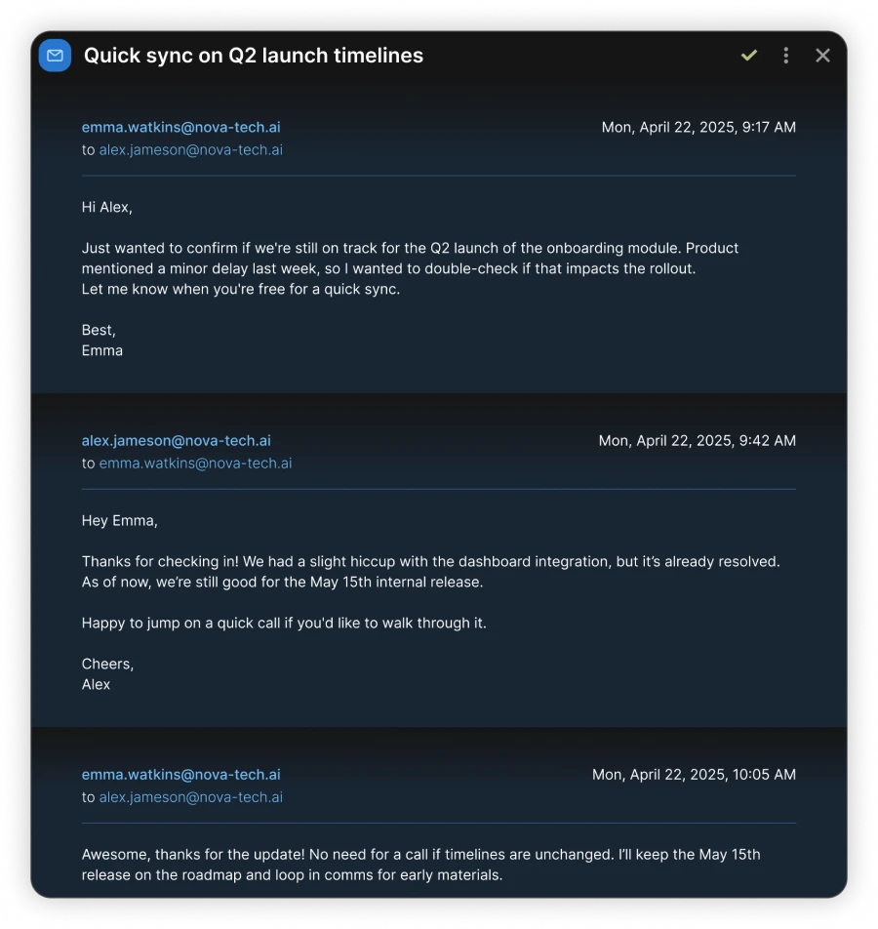878x929 pixels.
Task: Open the three-dot more options menu
Action: [785, 56]
